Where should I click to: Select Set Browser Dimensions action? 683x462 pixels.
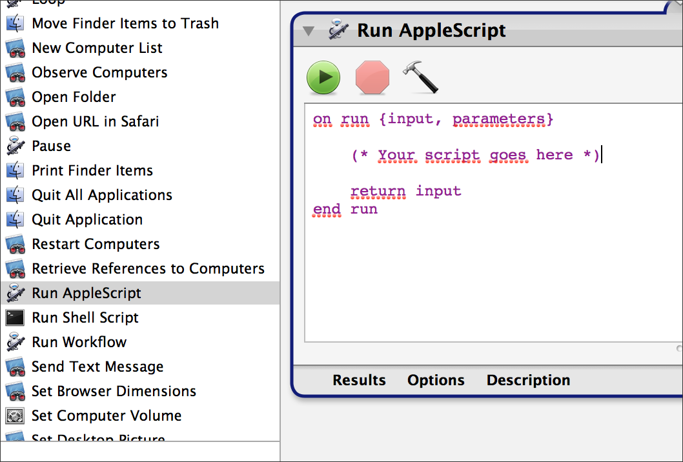tap(140, 391)
